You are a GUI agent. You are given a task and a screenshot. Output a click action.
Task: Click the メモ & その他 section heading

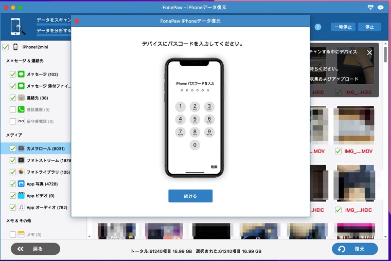19,220
